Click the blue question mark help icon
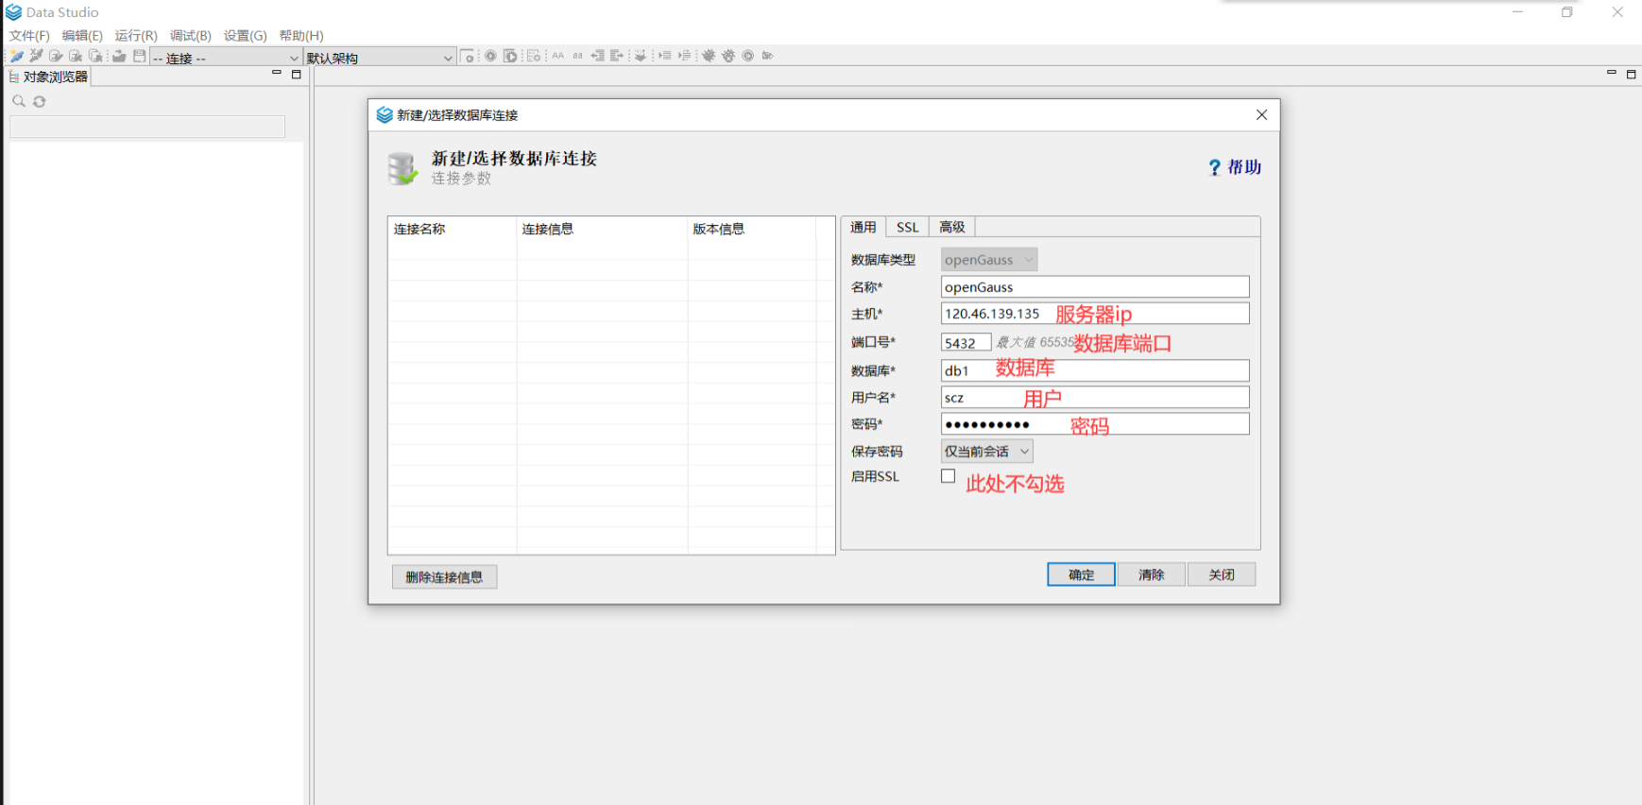Screen dimensions: 1642x805 [1215, 167]
